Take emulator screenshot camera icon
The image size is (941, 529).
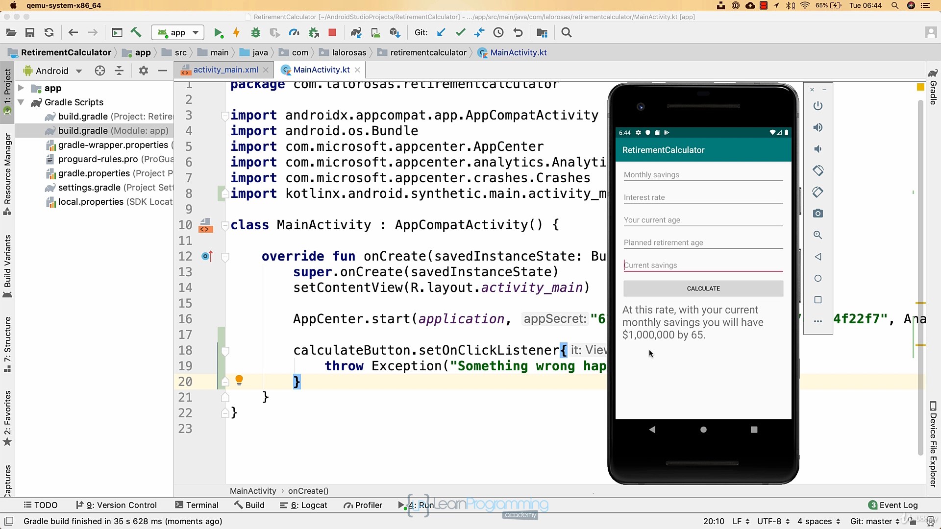(817, 214)
